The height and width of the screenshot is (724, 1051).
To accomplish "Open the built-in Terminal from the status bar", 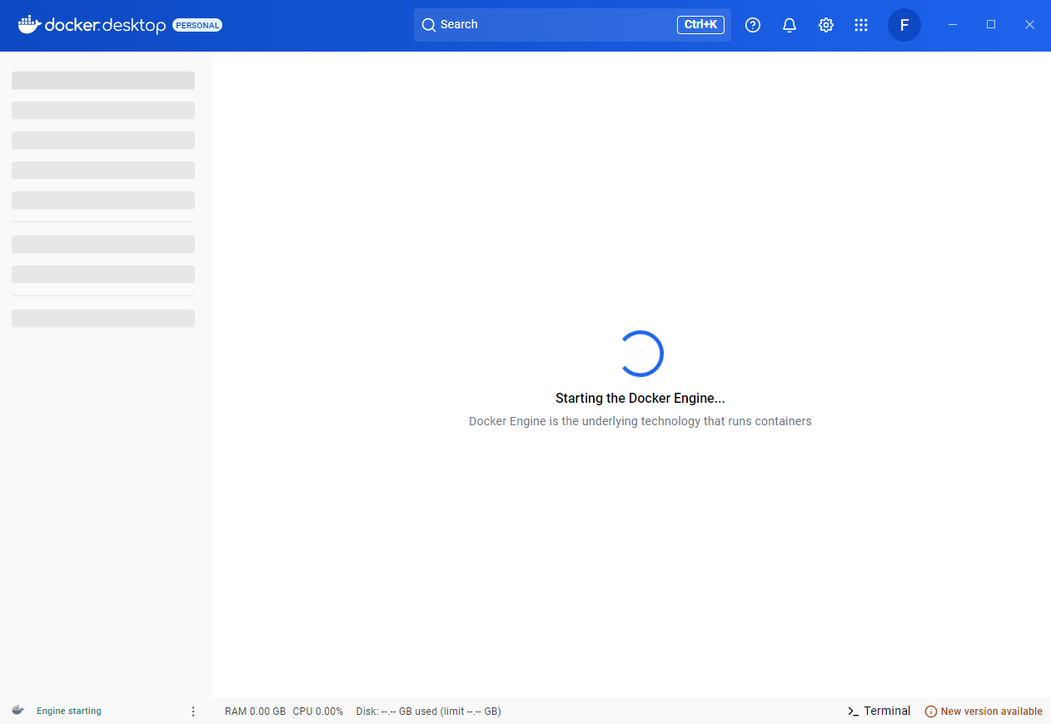I will [x=879, y=711].
